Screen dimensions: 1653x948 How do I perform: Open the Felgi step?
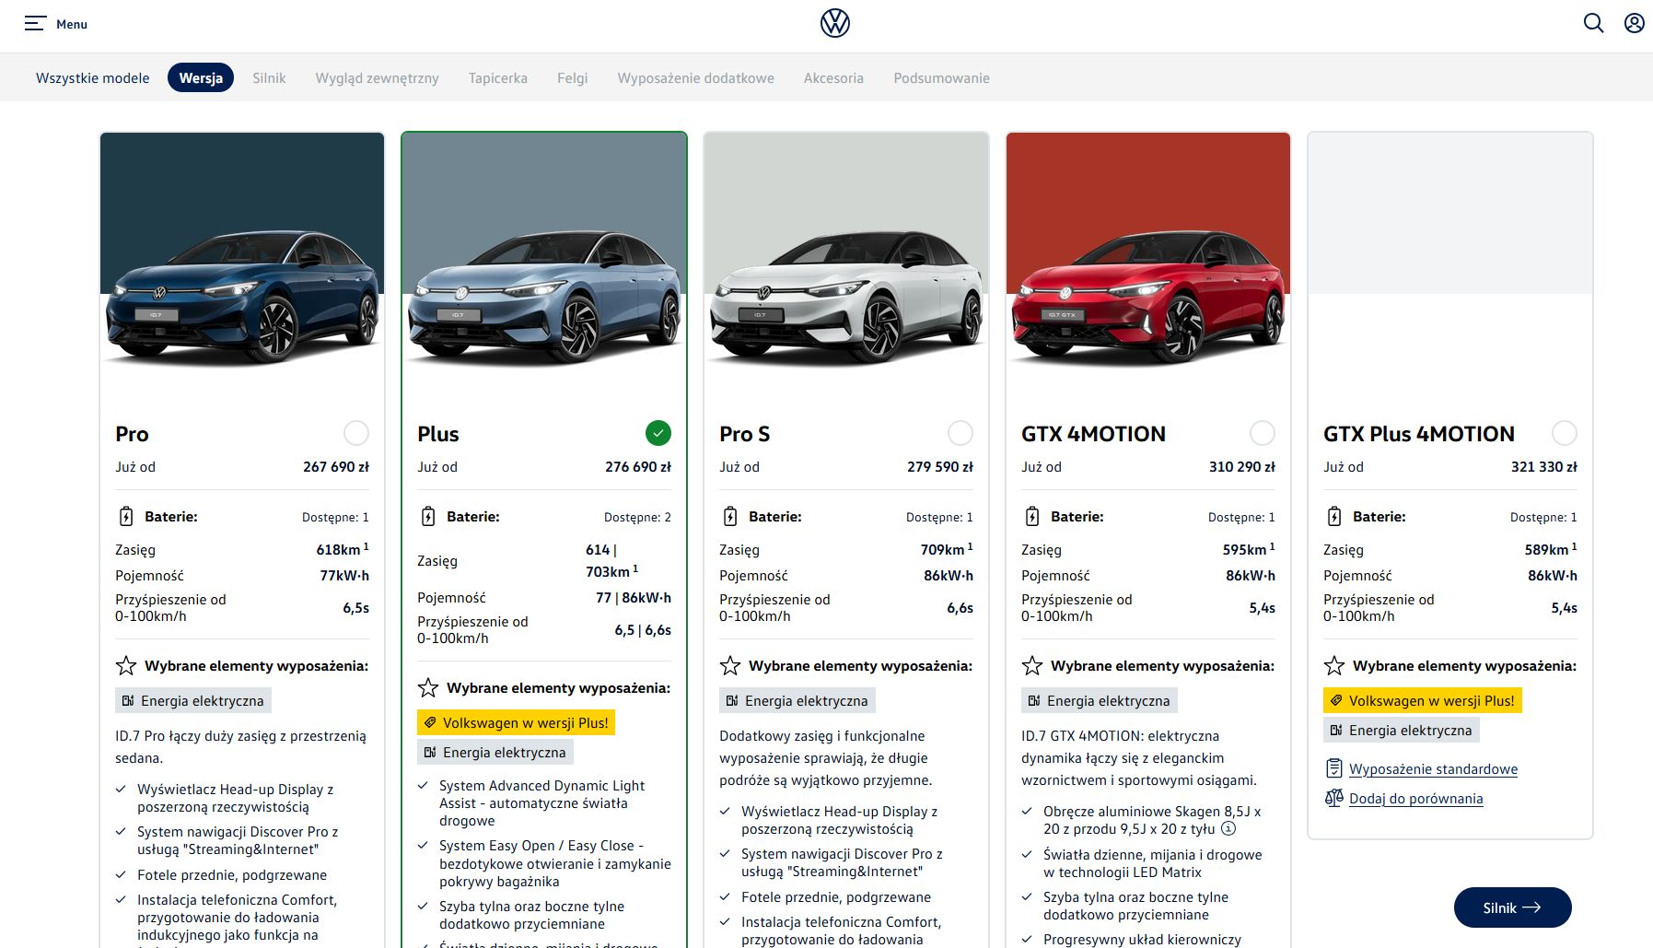click(572, 78)
